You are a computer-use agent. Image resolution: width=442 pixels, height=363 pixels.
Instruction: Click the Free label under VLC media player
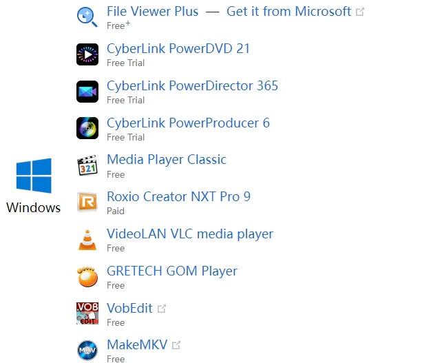pyautogui.click(x=116, y=248)
